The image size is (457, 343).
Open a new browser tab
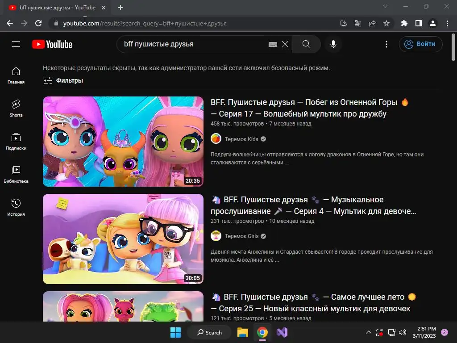click(x=120, y=8)
